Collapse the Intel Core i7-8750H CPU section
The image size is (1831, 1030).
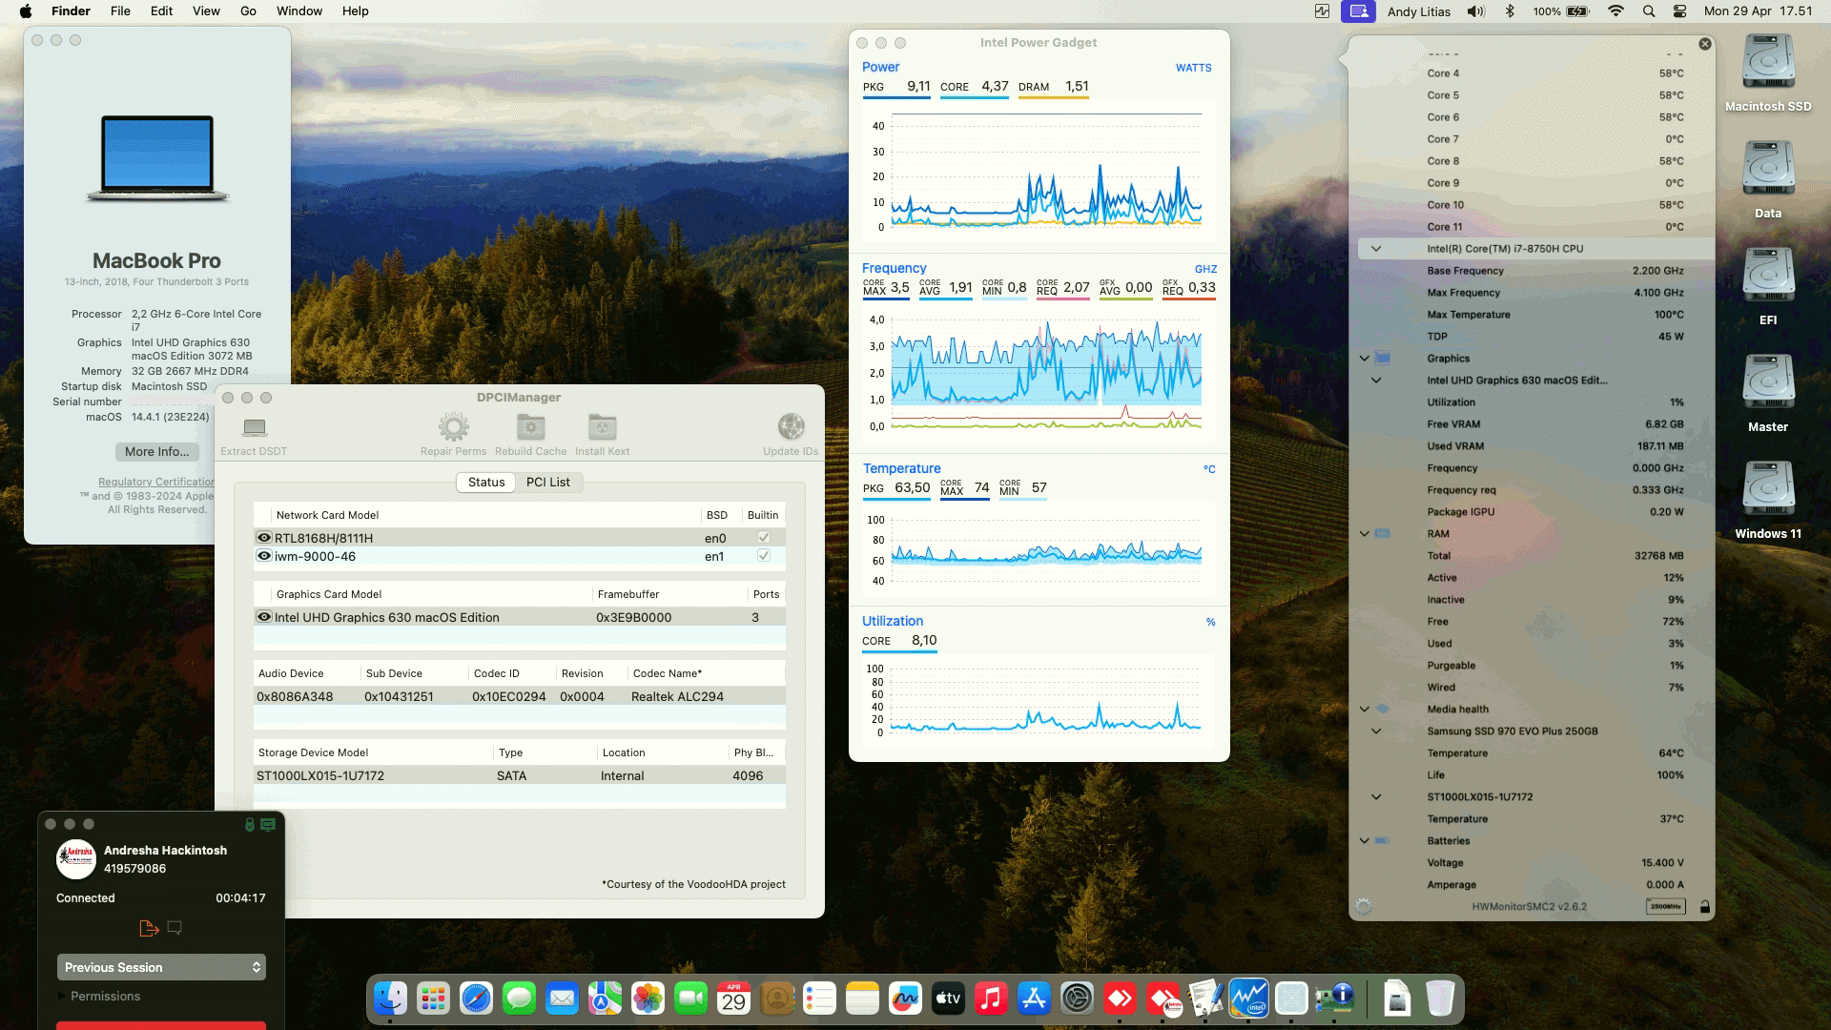tap(1376, 248)
